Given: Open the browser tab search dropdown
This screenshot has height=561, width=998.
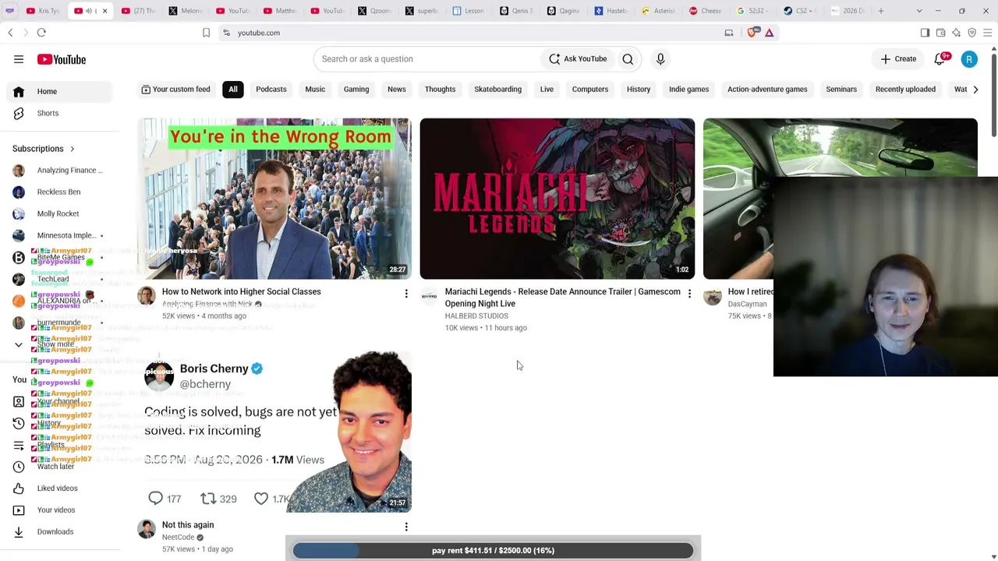Looking at the screenshot, I should point(919,11).
